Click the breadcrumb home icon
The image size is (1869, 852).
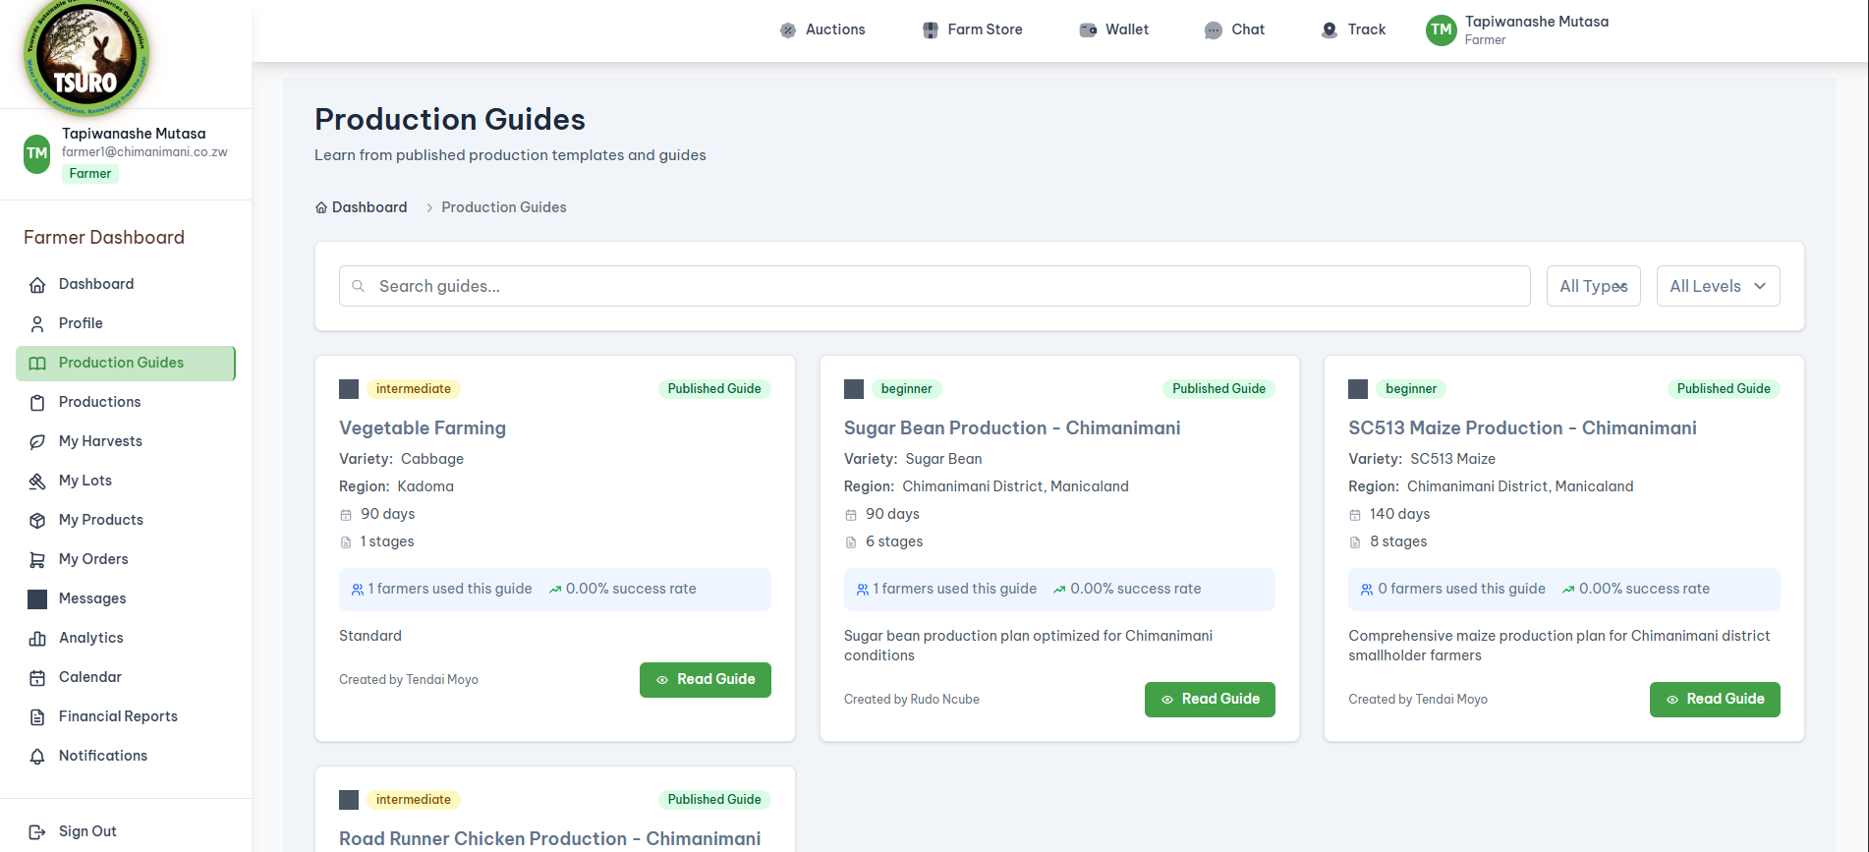(x=321, y=207)
